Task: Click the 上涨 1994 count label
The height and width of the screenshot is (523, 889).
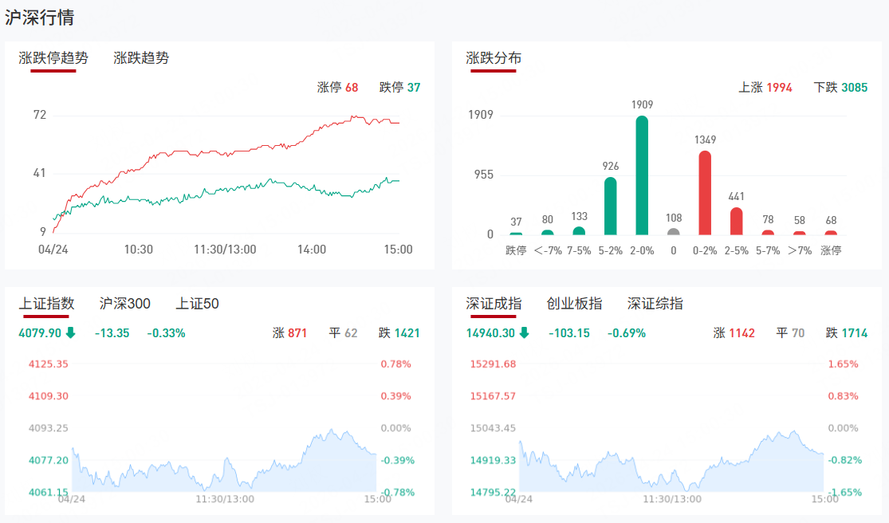Action: [x=765, y=88]
